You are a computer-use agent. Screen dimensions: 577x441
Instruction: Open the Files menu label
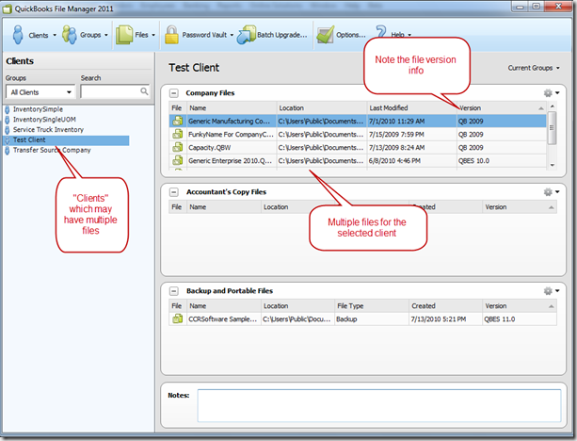tap(142, 35)
